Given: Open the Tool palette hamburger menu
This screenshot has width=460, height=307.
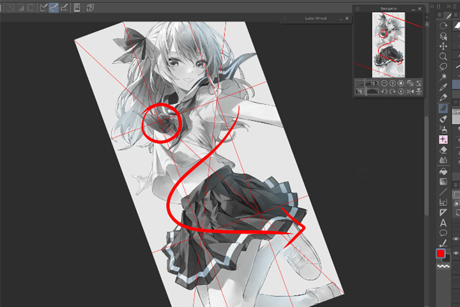Looking at the screenshot, I should pyautogui.click(x=440, y=15).
